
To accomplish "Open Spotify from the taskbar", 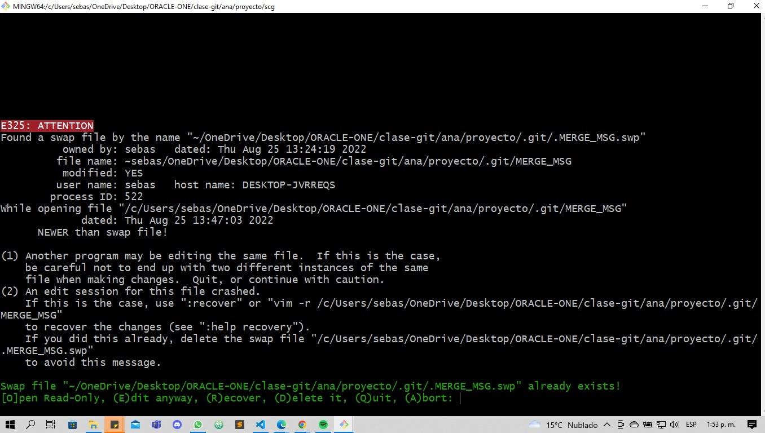I will click(323, 425).
